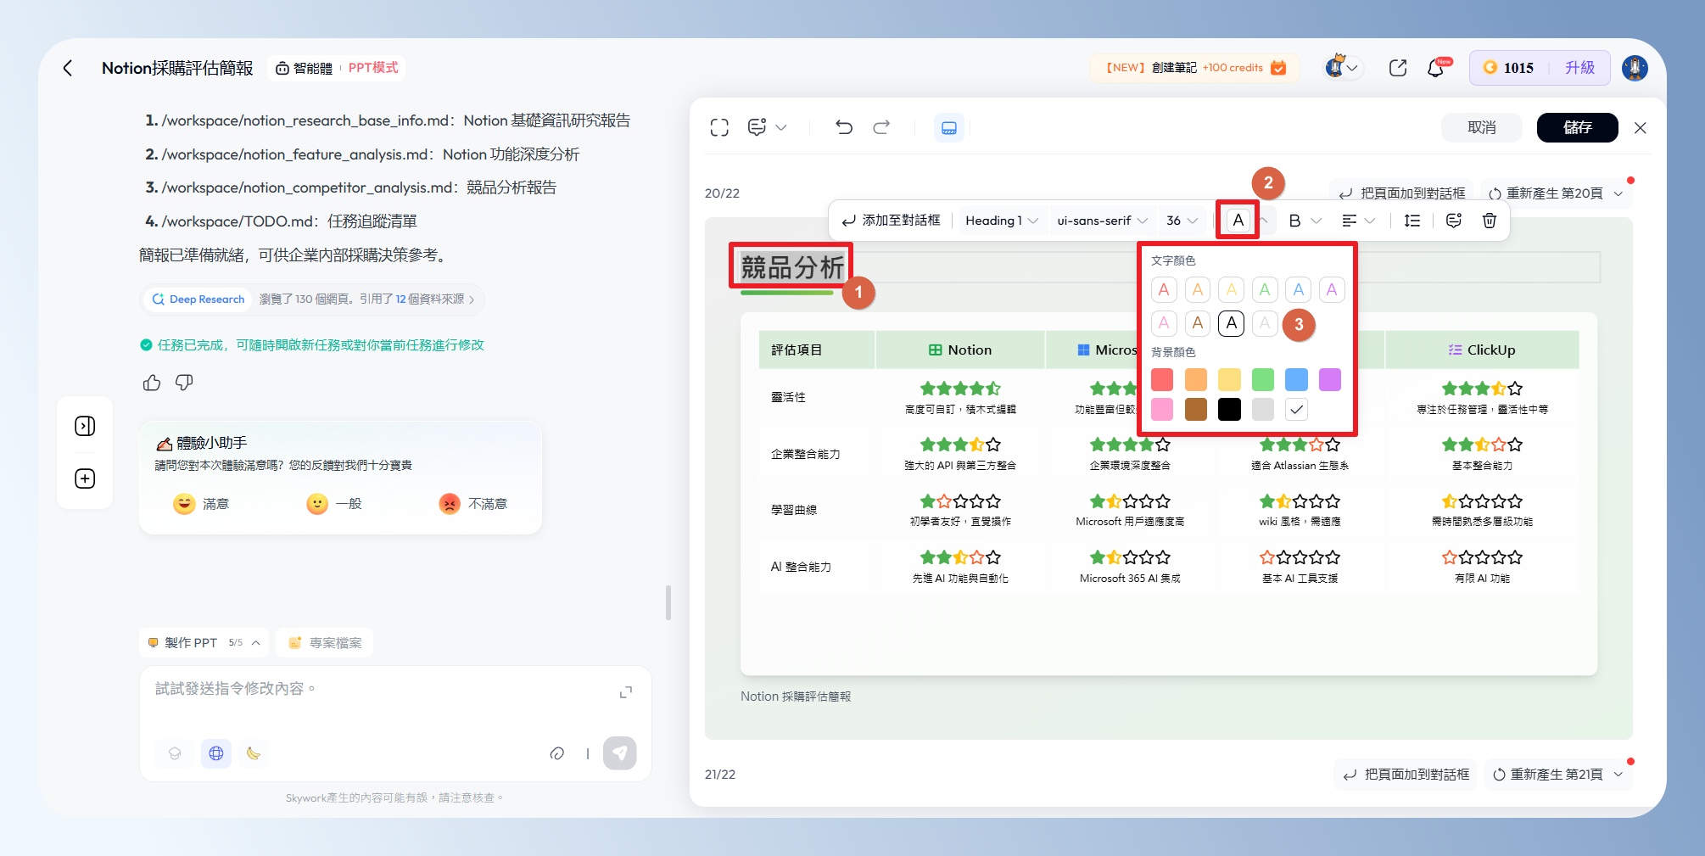The image size is (1705, 856).
Task: Switch to the 專案檔案 tab
Action: pyautogui.click(x=325, y=643)
